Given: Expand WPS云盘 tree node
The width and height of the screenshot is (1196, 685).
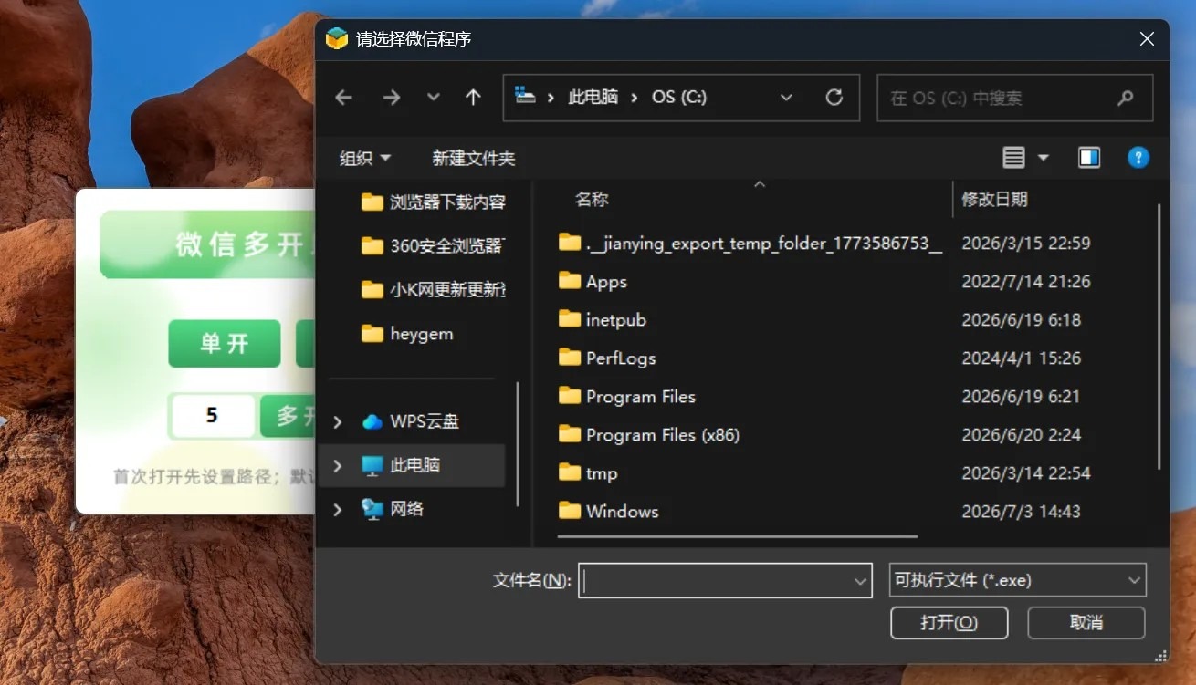Looking at the screenshot, I should tap(338, 421).
